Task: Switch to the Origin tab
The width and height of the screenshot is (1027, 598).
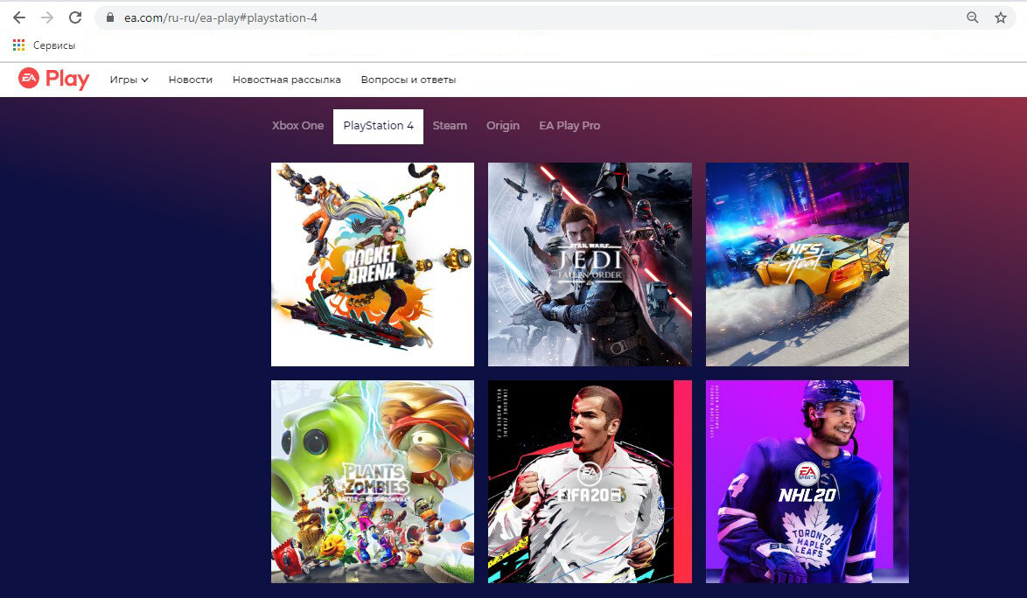Action: pos(503,126)
